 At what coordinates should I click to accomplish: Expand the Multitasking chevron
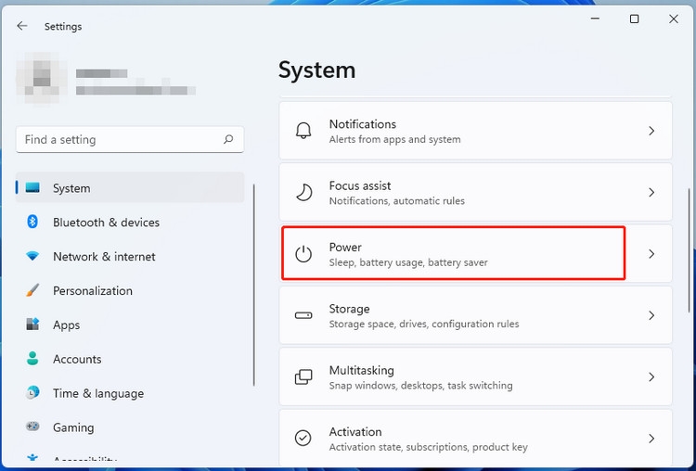[651, 377]
